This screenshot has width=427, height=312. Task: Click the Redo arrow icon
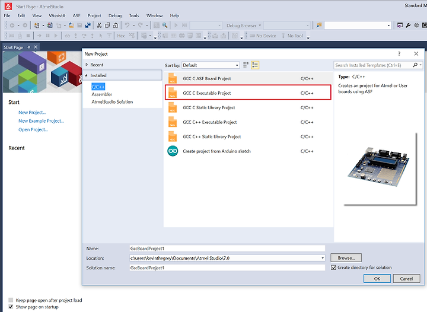click(140, 26)
